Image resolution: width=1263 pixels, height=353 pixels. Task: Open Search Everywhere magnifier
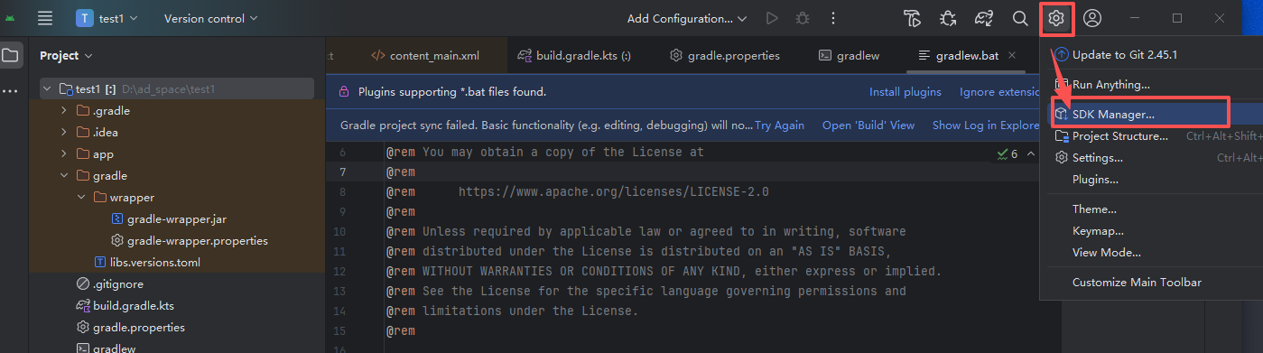point(1020,18)
